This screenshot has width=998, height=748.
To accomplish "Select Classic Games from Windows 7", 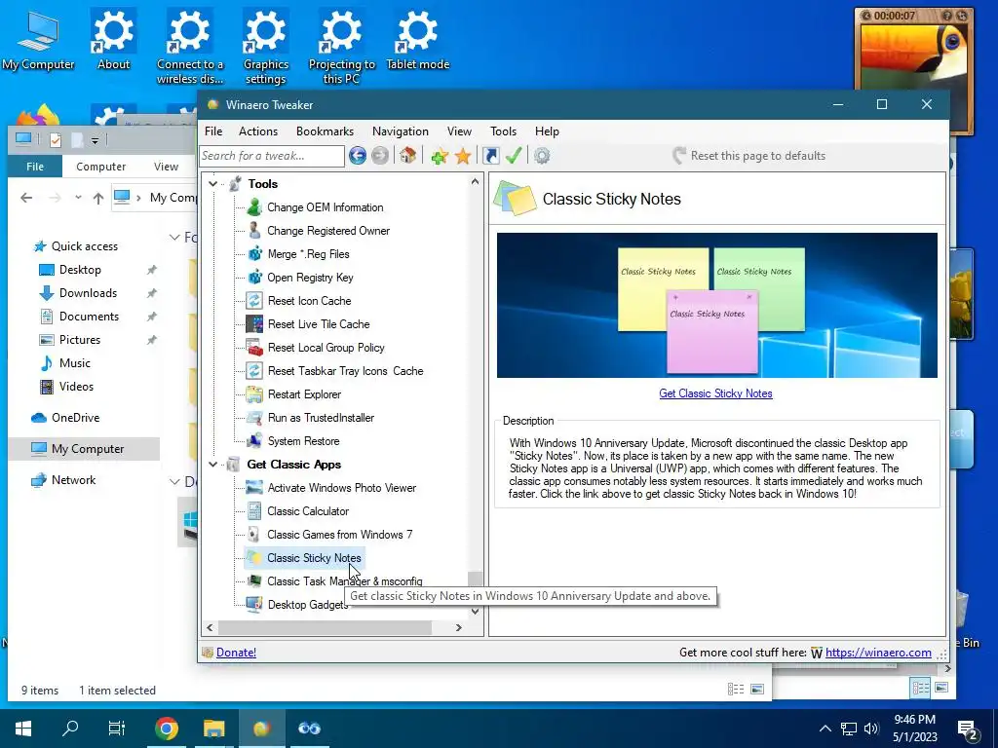I will coord(339,535).
